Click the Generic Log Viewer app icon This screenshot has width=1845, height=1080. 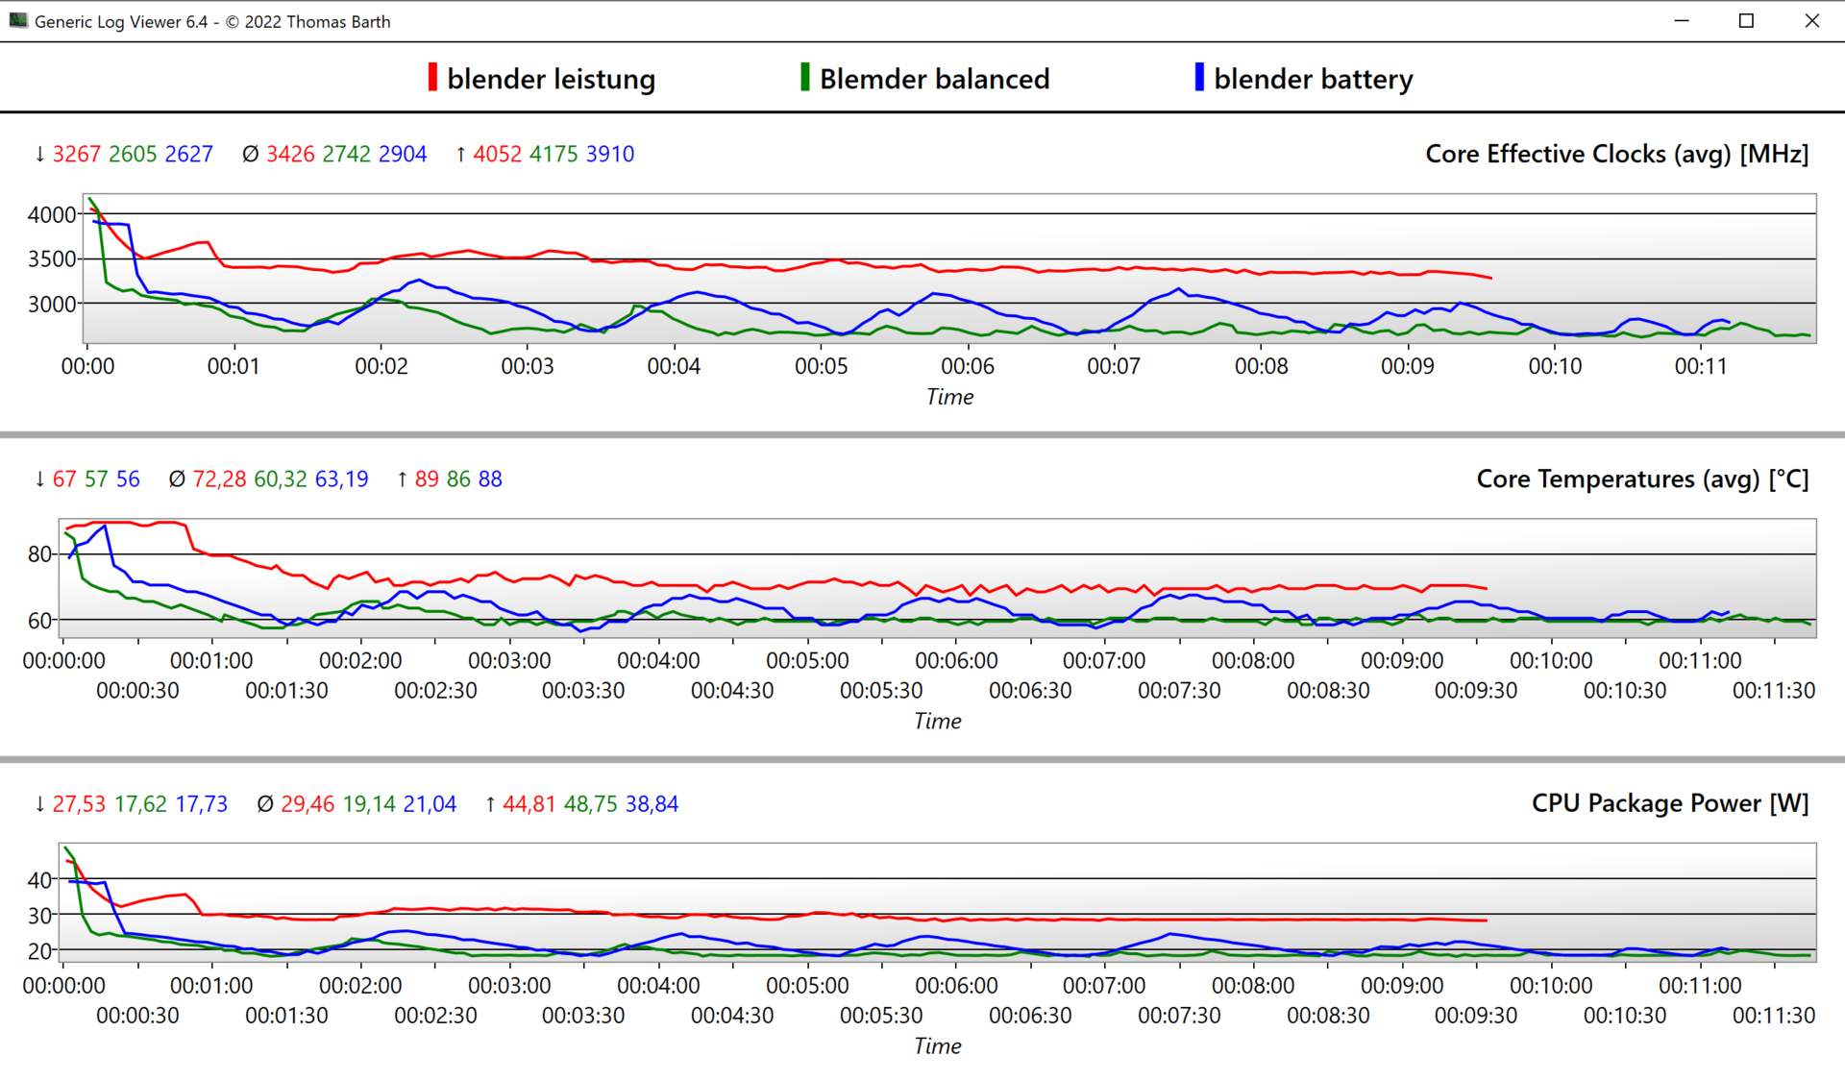pos(18,20)
